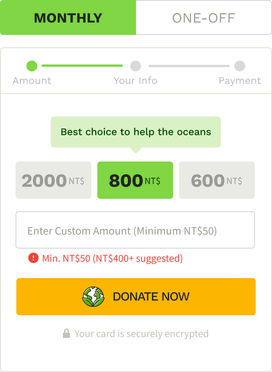Switch to the MONTHLY donation tab
Screen dimensions: 272x372
pyautogui.click(x=68, y=17)
